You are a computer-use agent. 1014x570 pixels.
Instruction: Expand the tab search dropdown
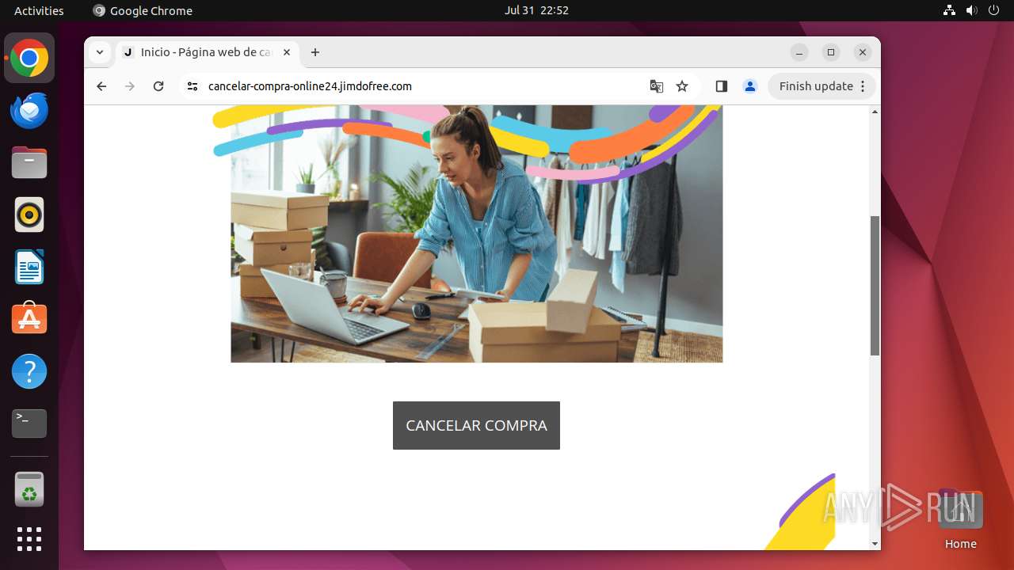[x=100, y=52]
